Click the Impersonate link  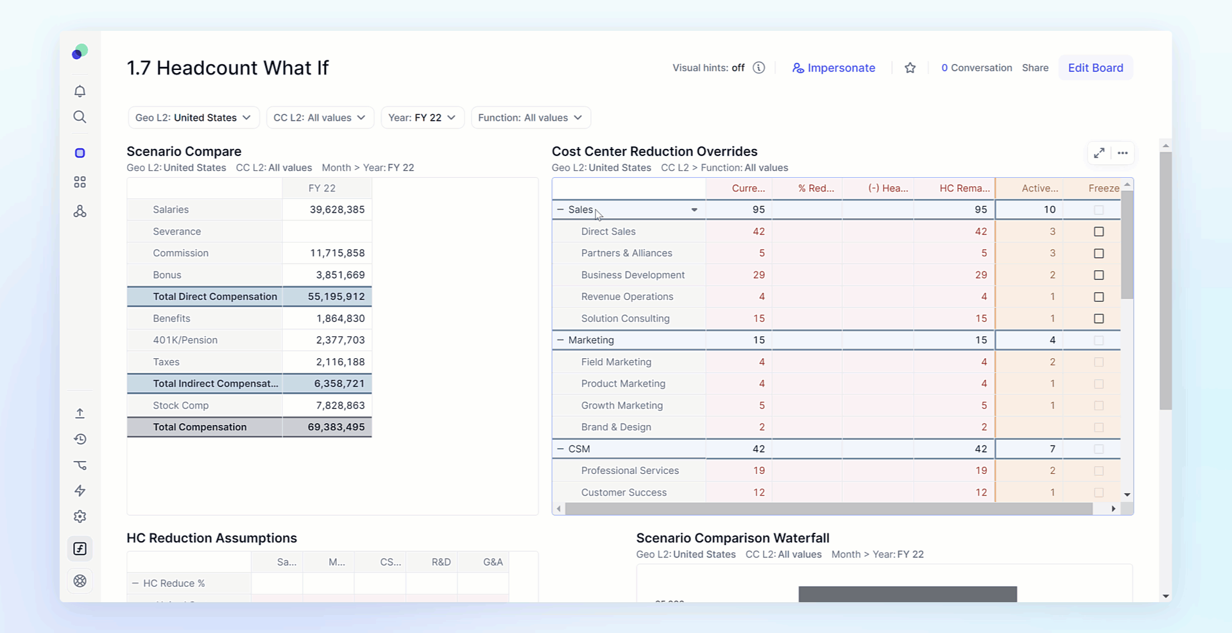(834, 67)
